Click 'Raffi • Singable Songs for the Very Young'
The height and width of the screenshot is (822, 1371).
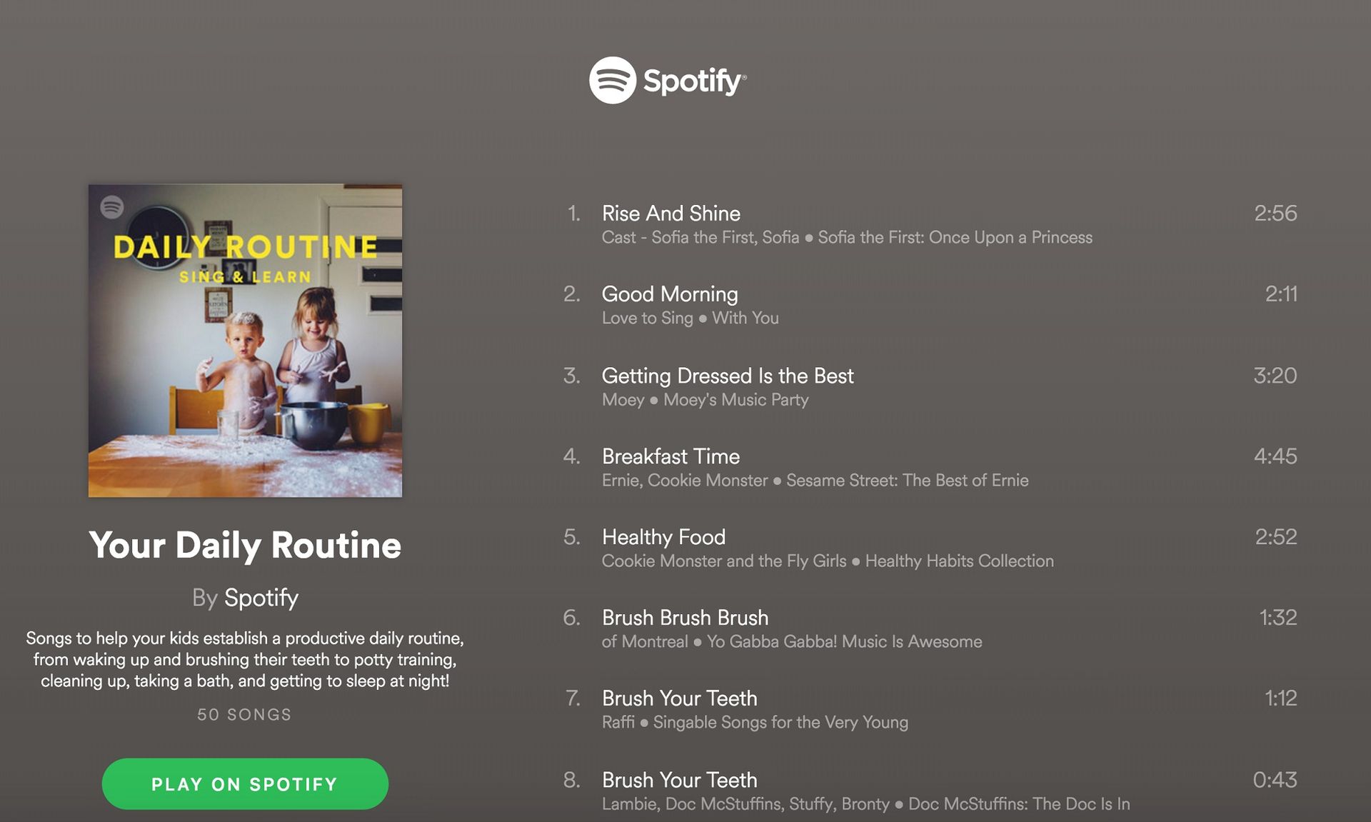755,723
